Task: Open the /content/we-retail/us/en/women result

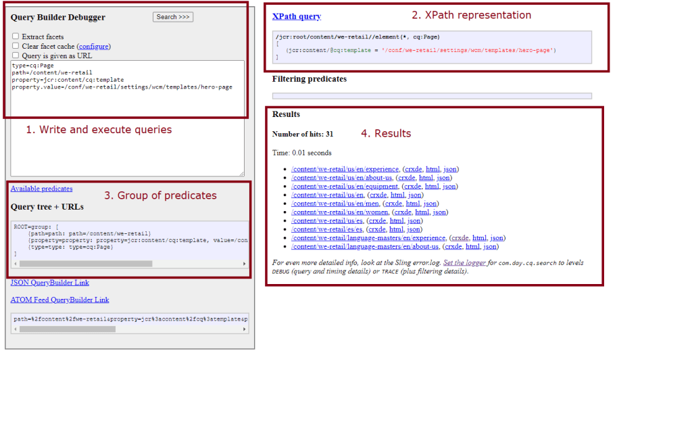Action: [x=338, y=212]
